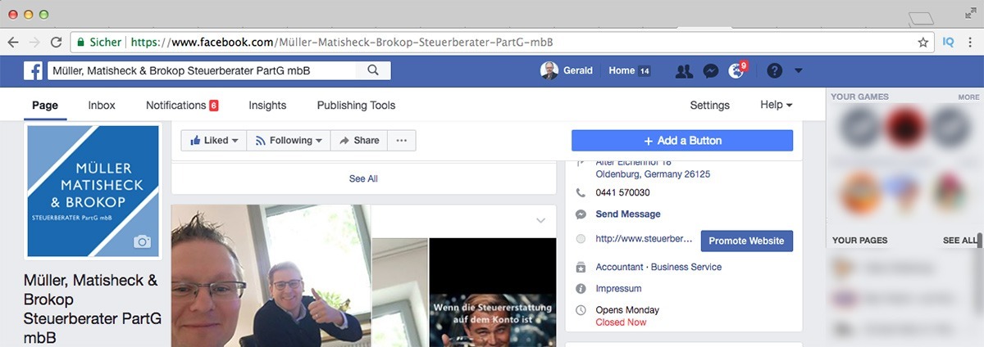Click camera icon on profile picture
Image resolution: width=984 pixels, height=347 pixels.
pos(143,241)
